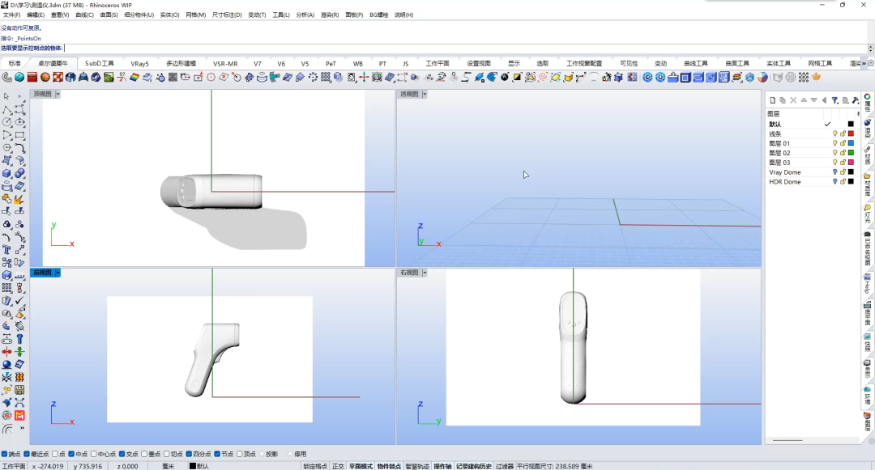This screenshot has height=470, width=875.
Task: Enable the 切点 osnap checkbox
Action: point(166,455)
